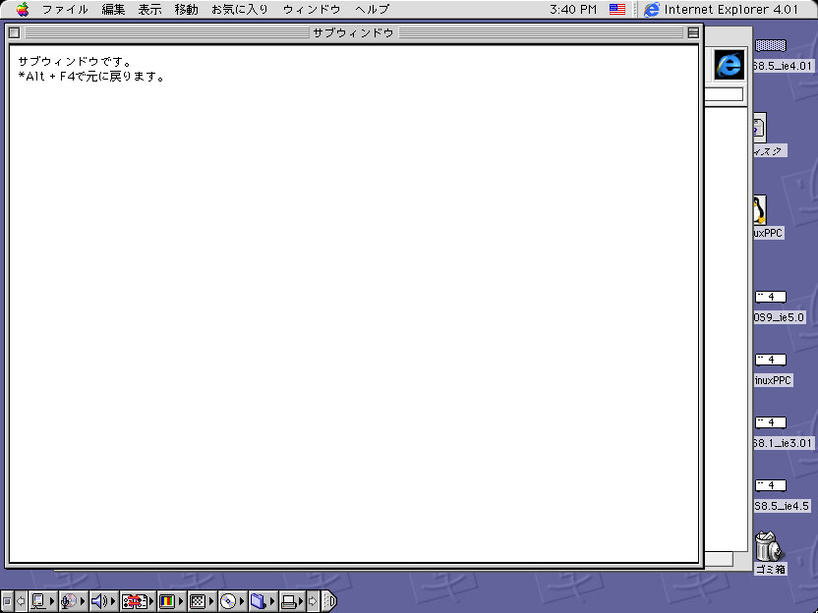Open the speaker volume Control Strip module
The image size is (818, 613).
point(103,601)
